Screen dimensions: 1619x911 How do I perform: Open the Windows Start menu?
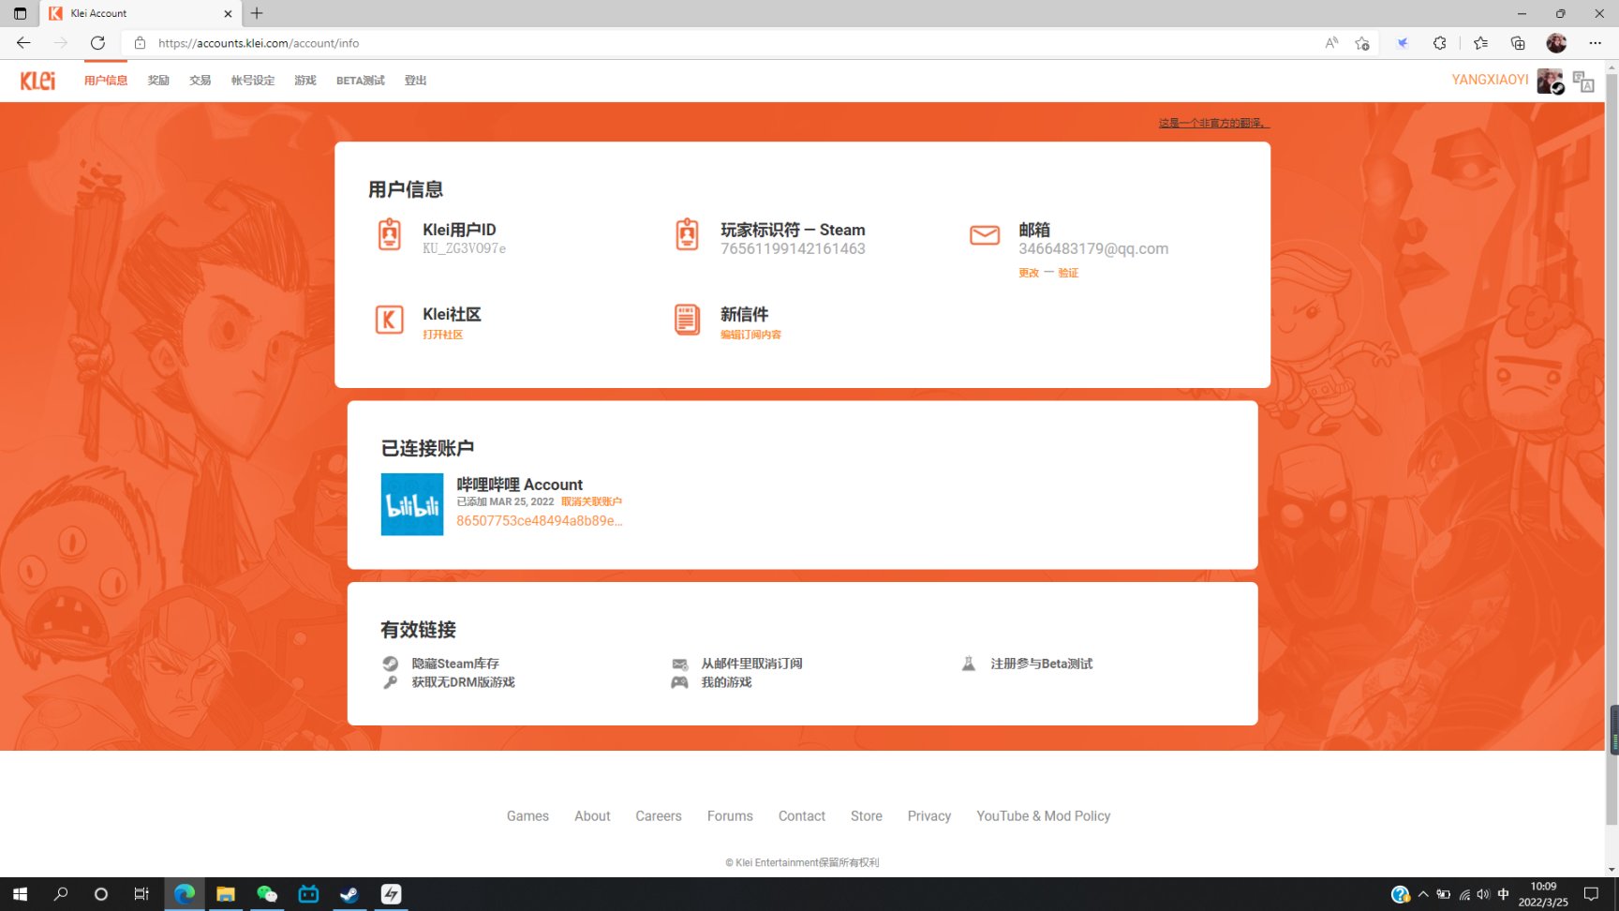(20, 894)
